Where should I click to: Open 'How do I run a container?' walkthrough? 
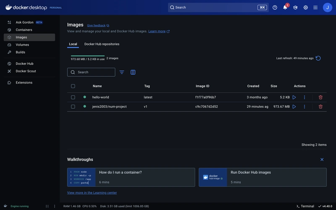point(131,177)
